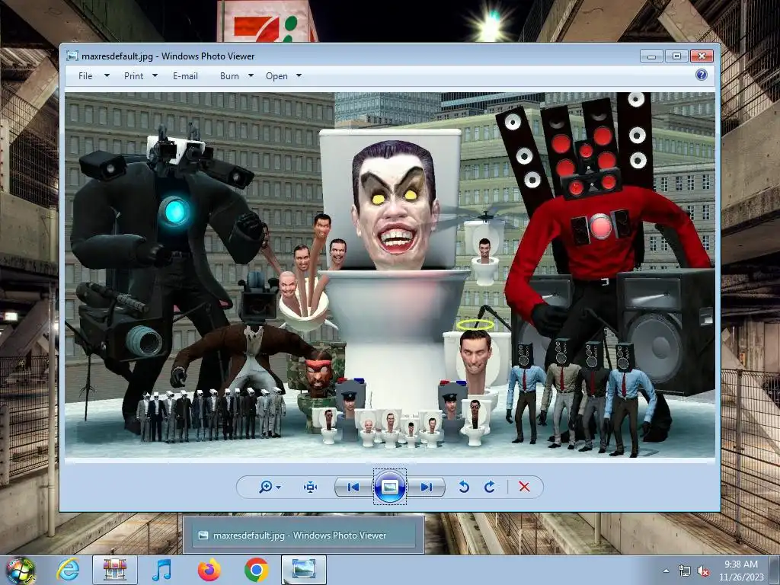Click the Photo Viewer taskbar button
The height and width of the screenshot is (585, 780).
[x=304, y=570]
